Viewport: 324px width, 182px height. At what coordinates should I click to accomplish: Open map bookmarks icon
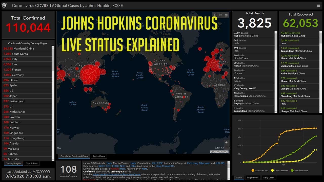click(x=215, y=15)
